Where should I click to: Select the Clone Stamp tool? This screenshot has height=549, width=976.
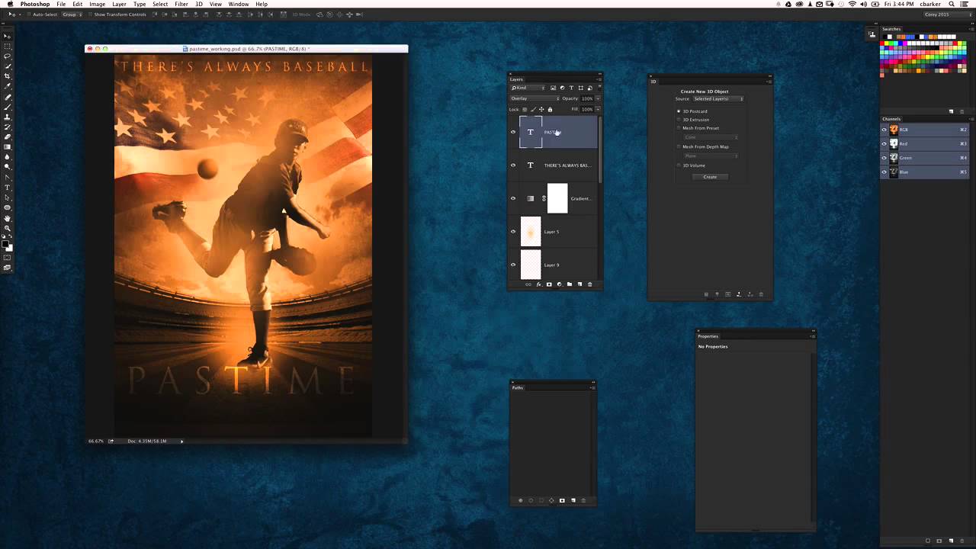[x=7, y=117]
